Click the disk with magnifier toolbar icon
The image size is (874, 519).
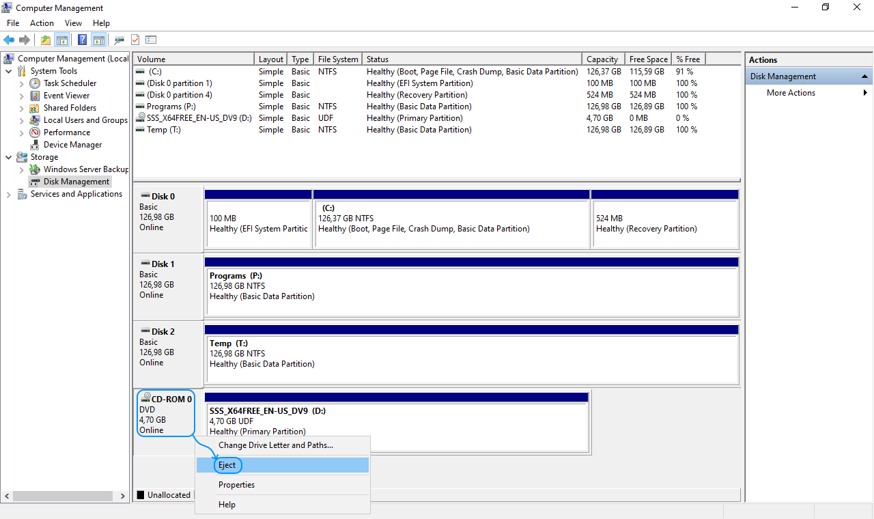(x=119, y=40)
